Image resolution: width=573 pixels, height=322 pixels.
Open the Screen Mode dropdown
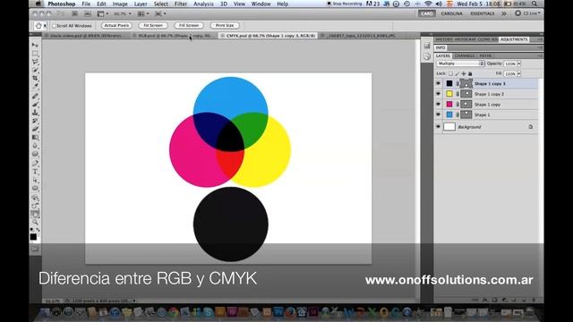160,14
